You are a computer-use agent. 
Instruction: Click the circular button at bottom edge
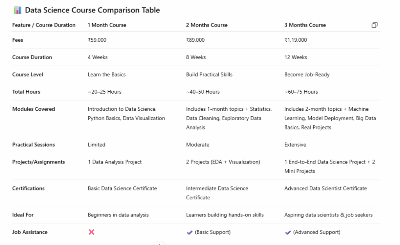(160, 243)
